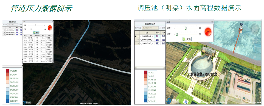Viewport: 264px width, 106px height.
Task: Click the 178,24,43 dark red legend swatch on right
Action: (x=145, y=72)
